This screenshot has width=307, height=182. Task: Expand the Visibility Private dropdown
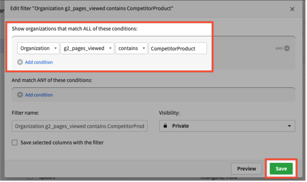227,126
